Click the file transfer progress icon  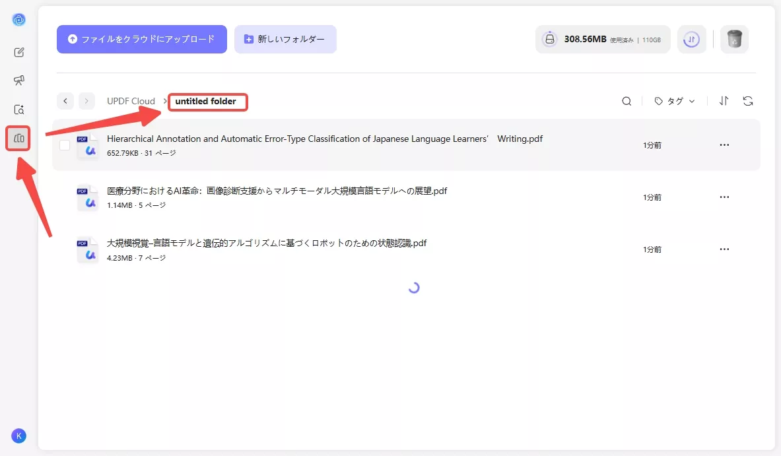pyautogui.click(x=691, y=39)
